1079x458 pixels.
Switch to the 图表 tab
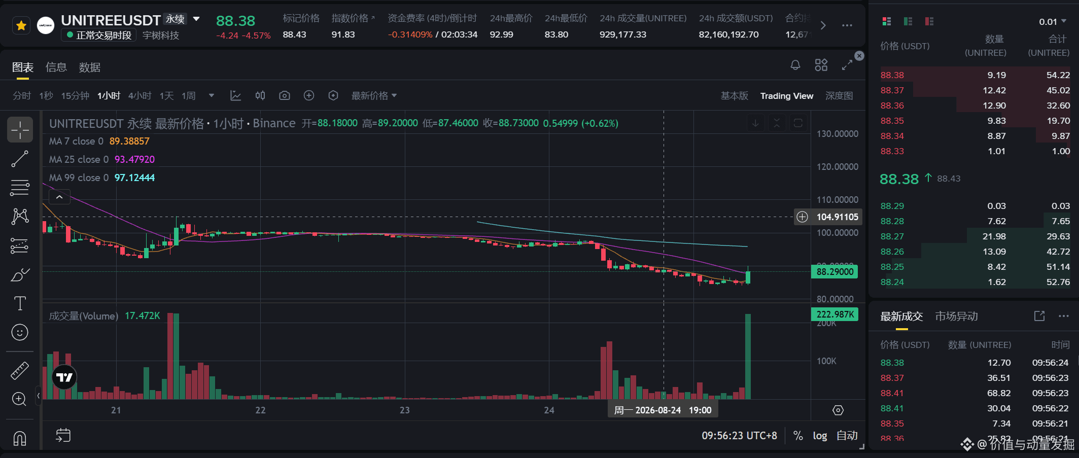[x=23, y=67]
